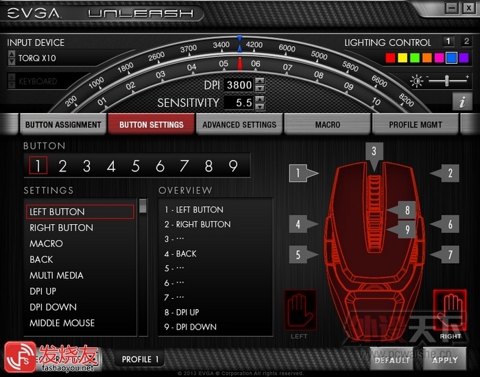Click the lighting brightness slider handle

point(447,81)
